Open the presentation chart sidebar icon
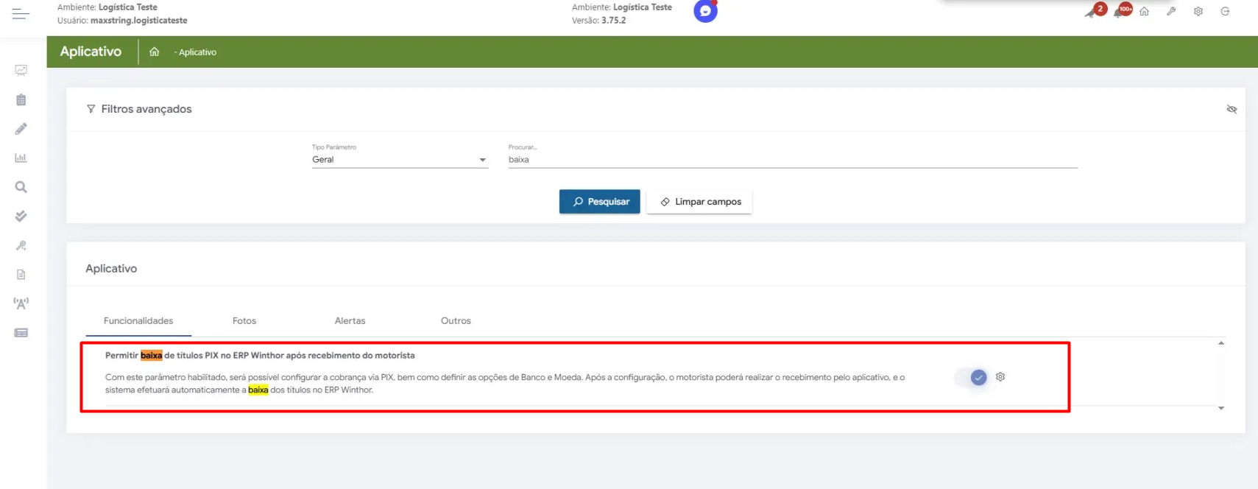 pos(21,71)
